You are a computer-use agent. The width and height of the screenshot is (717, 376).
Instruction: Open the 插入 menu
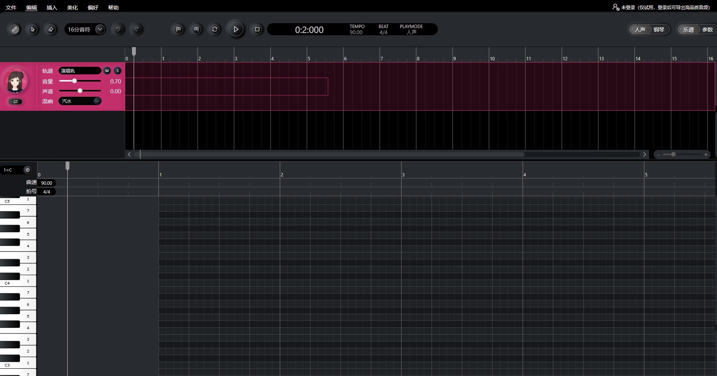pos(52,8)
